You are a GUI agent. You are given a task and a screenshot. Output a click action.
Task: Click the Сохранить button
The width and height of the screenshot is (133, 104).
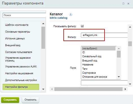click(x=10, y=100)
